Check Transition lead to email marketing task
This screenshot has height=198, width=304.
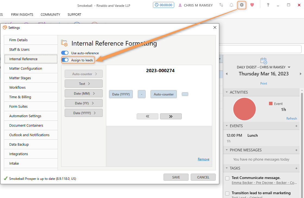(x=227, y=193)
